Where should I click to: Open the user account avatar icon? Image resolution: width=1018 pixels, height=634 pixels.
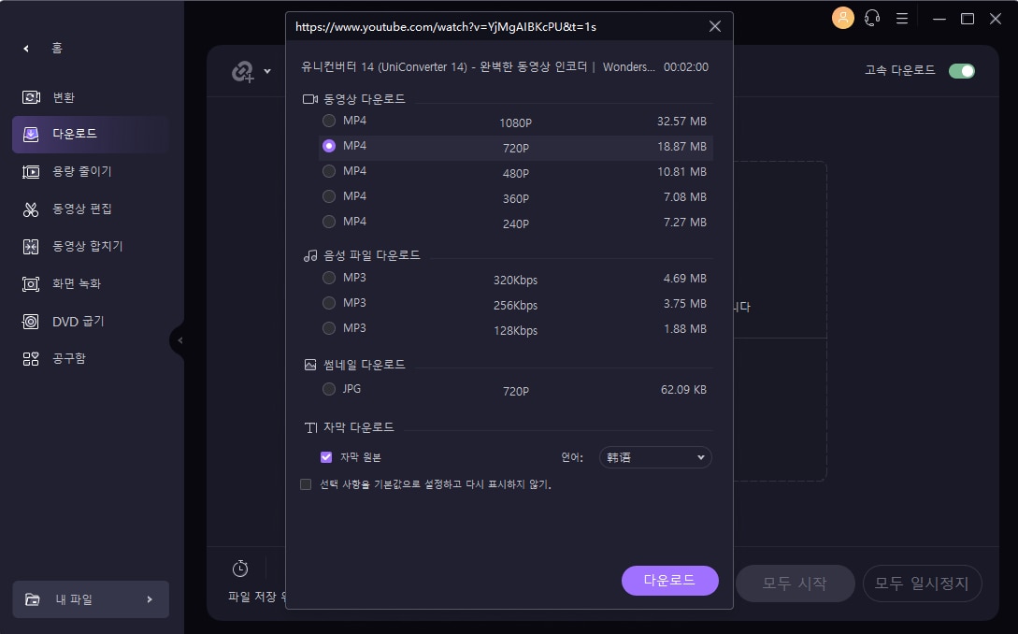[842, 18]
